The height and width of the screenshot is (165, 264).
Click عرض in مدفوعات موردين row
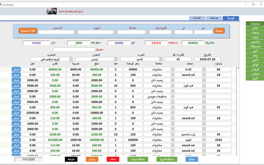[16, 96]
